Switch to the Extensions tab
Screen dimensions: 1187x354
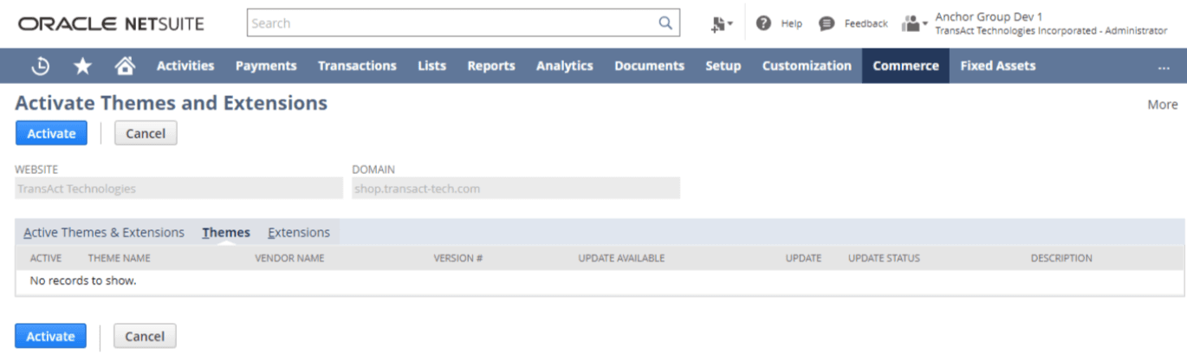pos(299,233)
